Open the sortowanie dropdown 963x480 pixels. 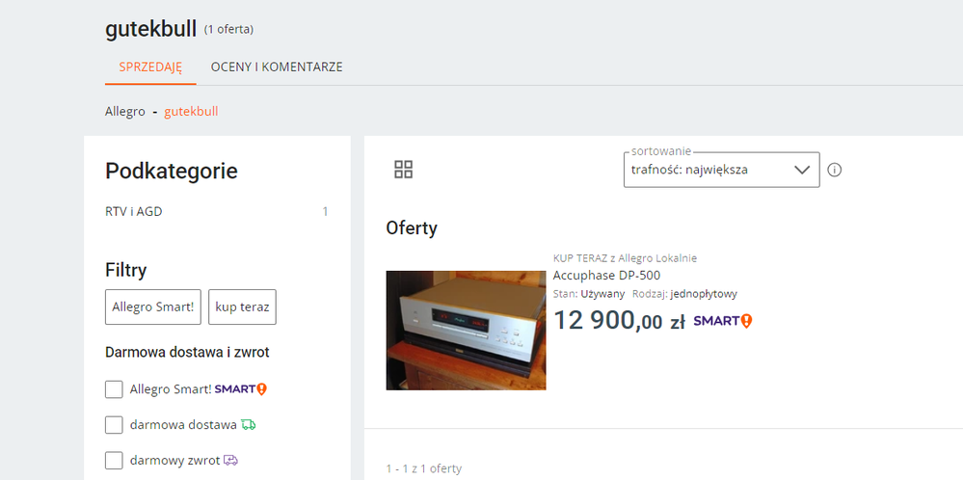coord(710,170)
